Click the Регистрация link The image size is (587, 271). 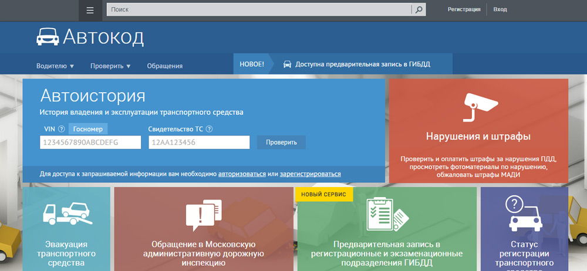[464, 10]
